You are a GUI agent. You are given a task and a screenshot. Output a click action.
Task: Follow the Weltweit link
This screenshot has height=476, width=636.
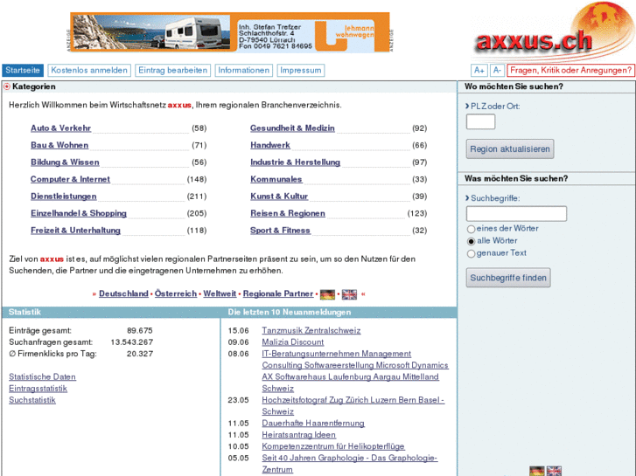[x=220, y=293]
